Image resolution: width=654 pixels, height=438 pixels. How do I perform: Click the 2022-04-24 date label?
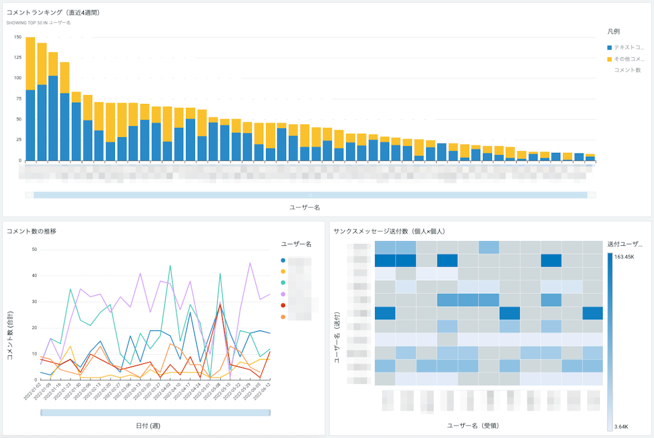pyautogui.click(x=192, y=391)
